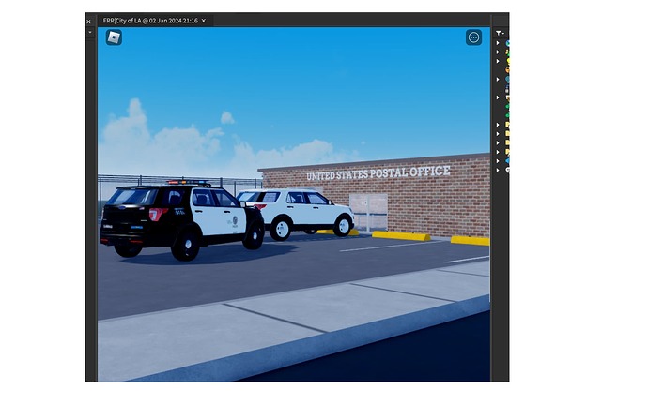Viewport: 648px width, 404px height.
Task: Close the FRR|City of LA tab
Action: (x=204, y=21)
